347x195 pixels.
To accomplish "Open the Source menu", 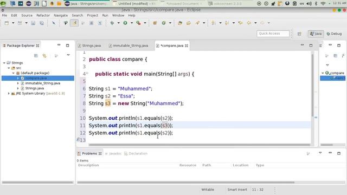I will pos(27,15).
